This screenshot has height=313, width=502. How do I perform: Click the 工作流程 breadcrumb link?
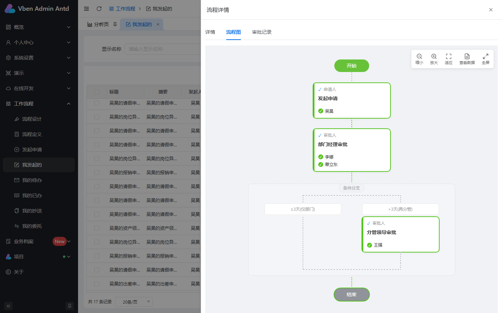tap(122, 9)
